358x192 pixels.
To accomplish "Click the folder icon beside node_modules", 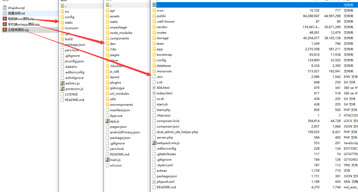I will click(107, 33).
